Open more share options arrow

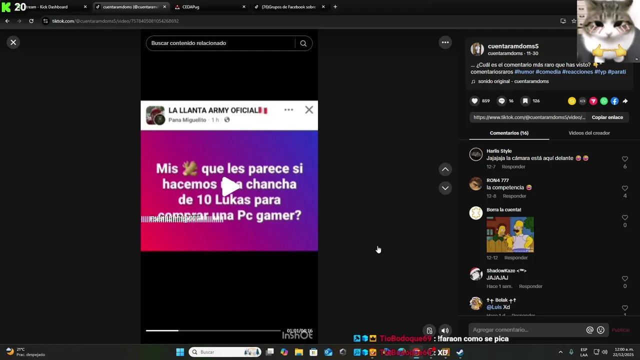tap(625, 101)
